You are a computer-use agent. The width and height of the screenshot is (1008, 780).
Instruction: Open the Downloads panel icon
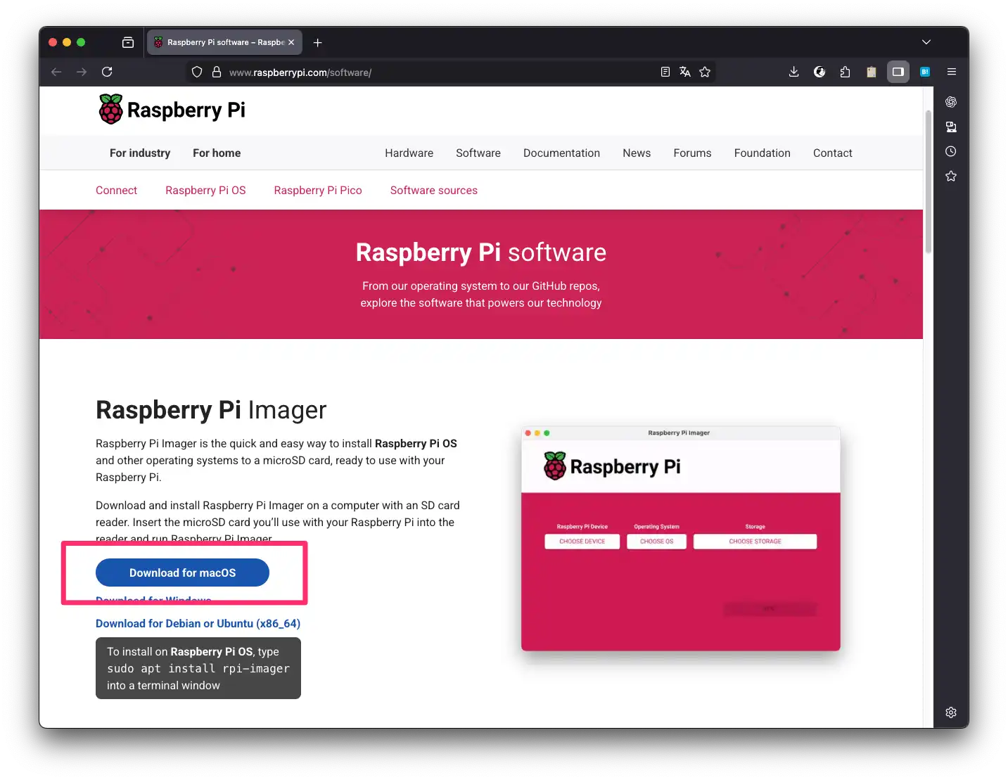[793, 72]
